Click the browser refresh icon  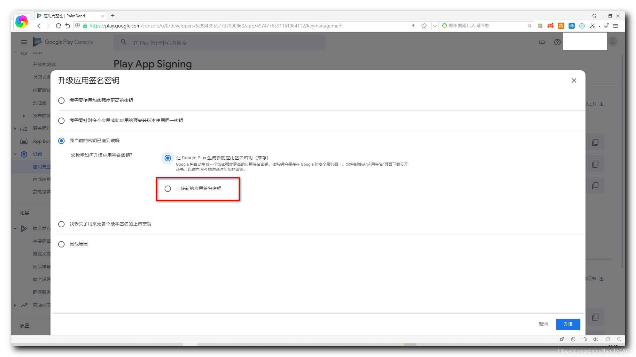[x=58, y=26]
